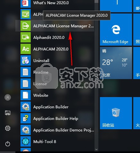Open the Readme entry
The width and height of the screenshot is (140, 153).
click(x=41, y=72)
